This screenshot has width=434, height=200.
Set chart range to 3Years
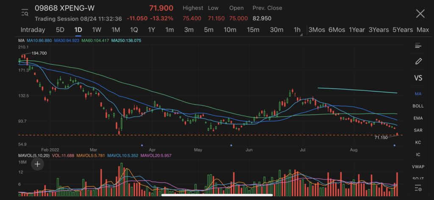(x=378, y=30)
